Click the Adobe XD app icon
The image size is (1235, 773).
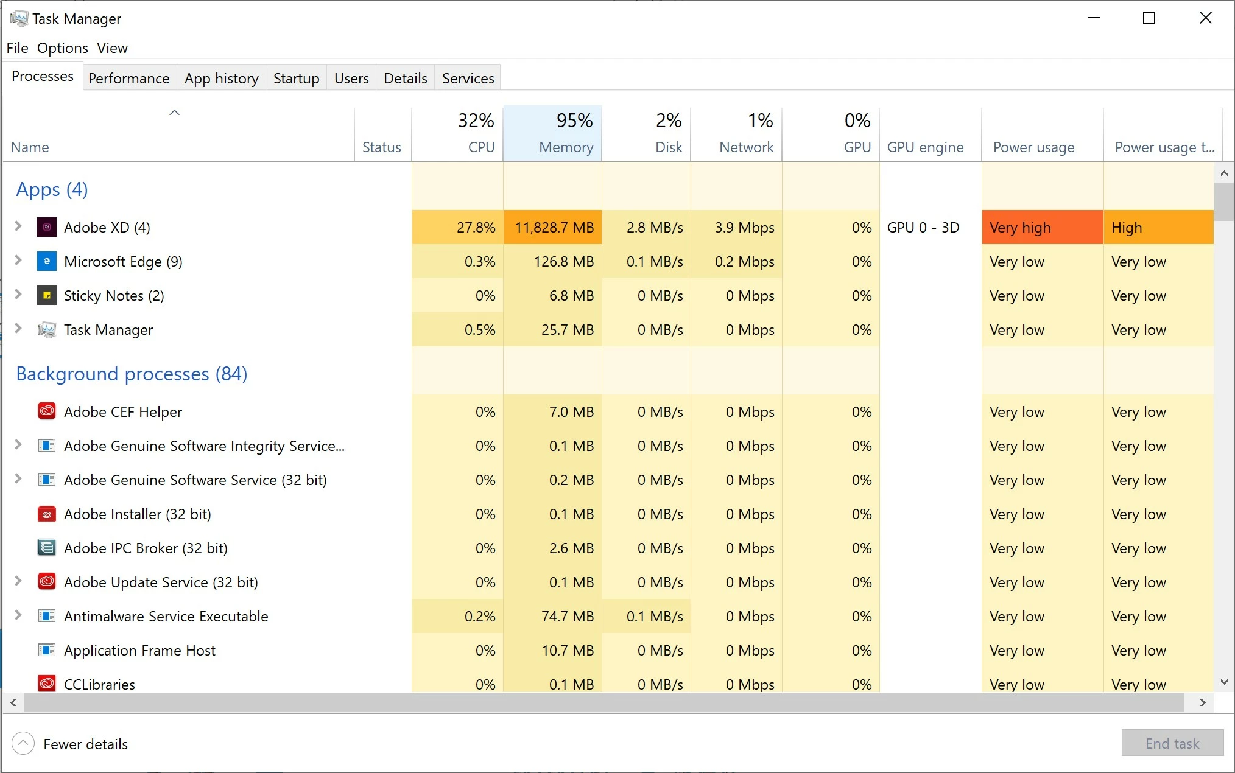pos(47,227)
